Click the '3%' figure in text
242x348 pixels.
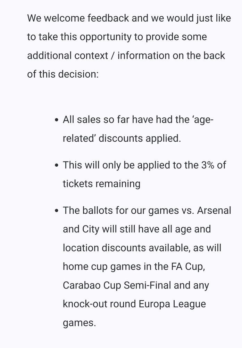[208, 165]
